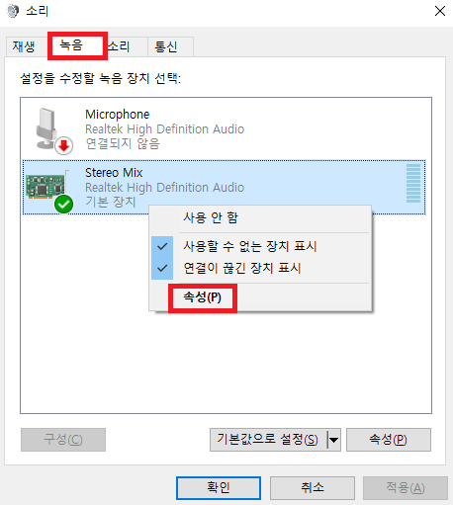Click the green default-device checkmark badge

tap(63, 205)
